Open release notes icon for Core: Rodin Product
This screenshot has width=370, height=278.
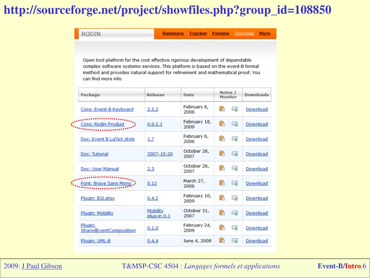click(222, 124)
